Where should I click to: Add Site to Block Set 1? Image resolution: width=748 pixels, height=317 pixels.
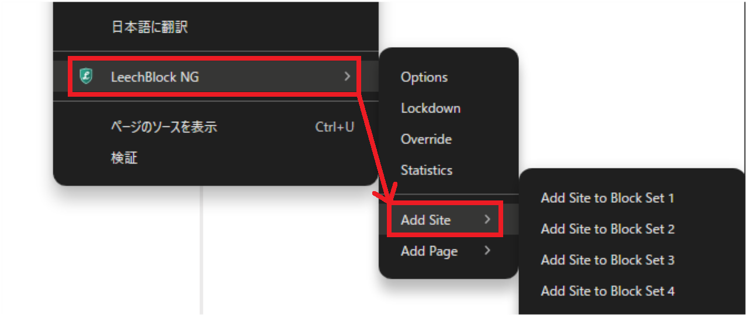[x=607, y=198]
